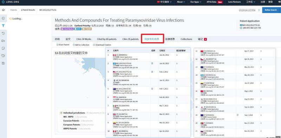
Task: Open the Cites 35 patents tab
Action: (x=130, y=39)
